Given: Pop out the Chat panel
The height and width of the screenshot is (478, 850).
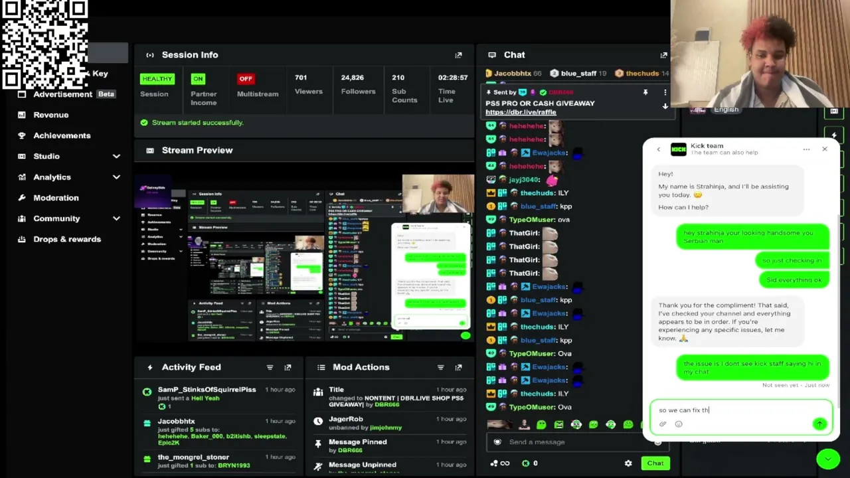Looking at the screenshot, I should (x=663, y=55).
